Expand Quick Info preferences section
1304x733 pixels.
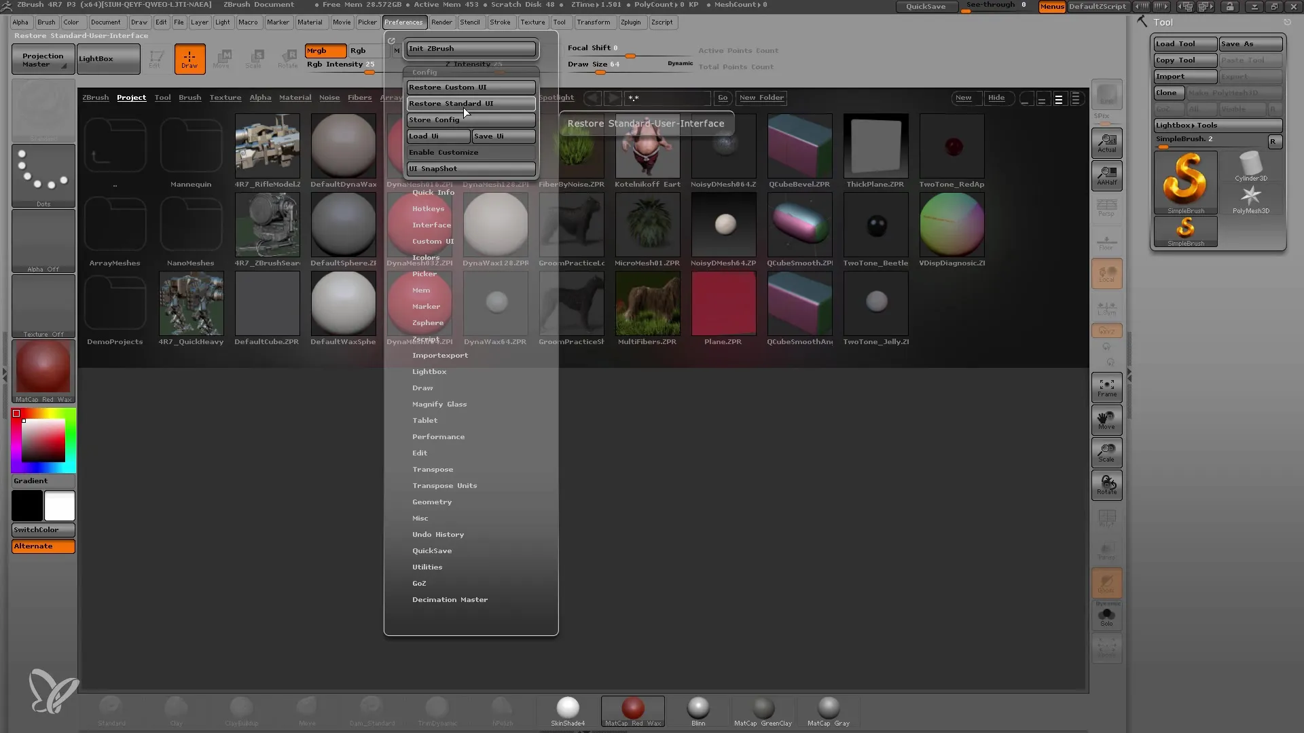click(433, 191)
